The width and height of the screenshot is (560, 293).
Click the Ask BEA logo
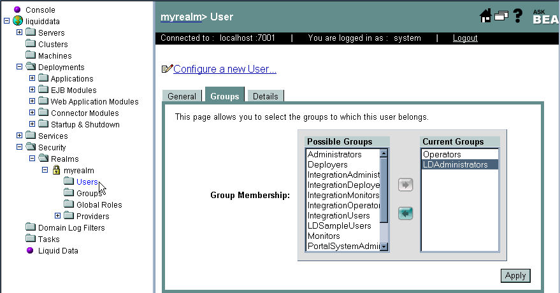click(546, 17)
